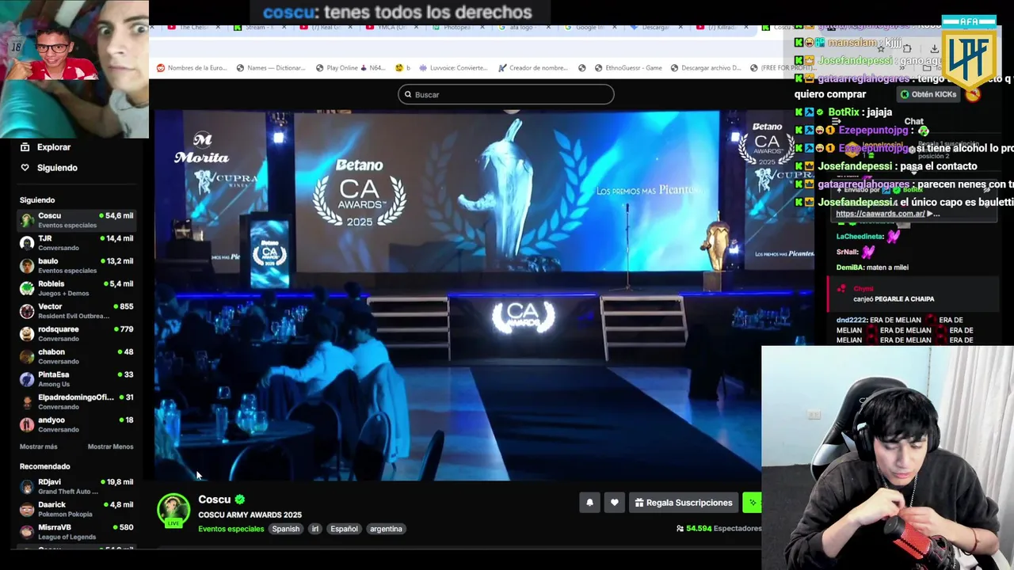This screenshot has width=1014, height=570.
Task: Click the gift icon on Regala Suscripciones
Action: point(639,503)
